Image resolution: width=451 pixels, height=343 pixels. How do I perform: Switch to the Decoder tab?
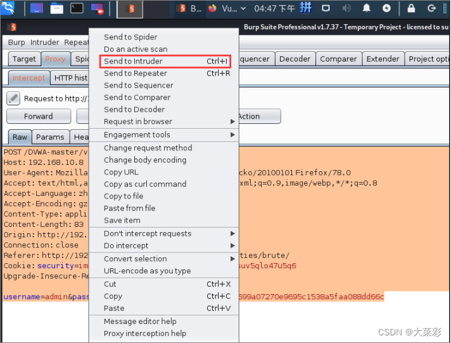pos(295,59)
